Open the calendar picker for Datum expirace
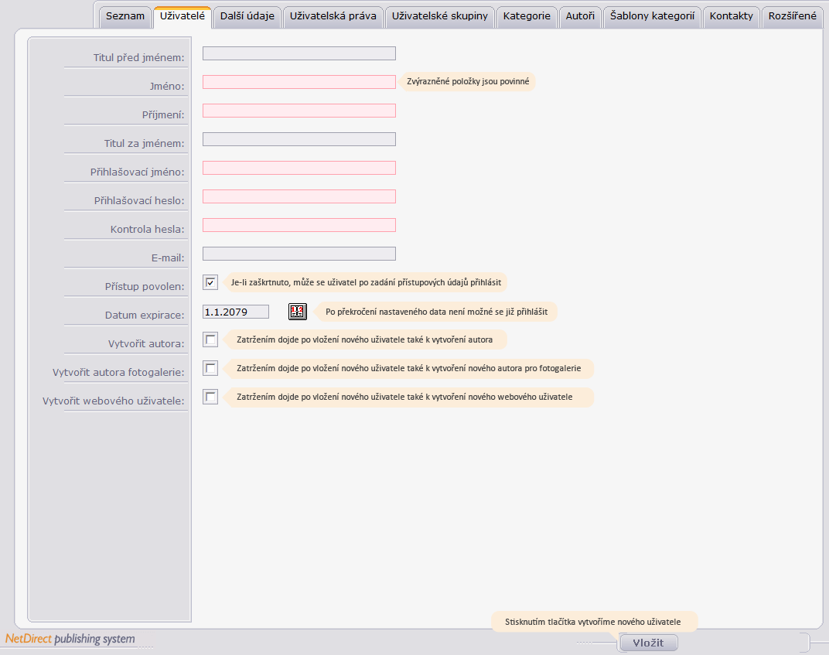The image size is (829, 655). [297, 312]
